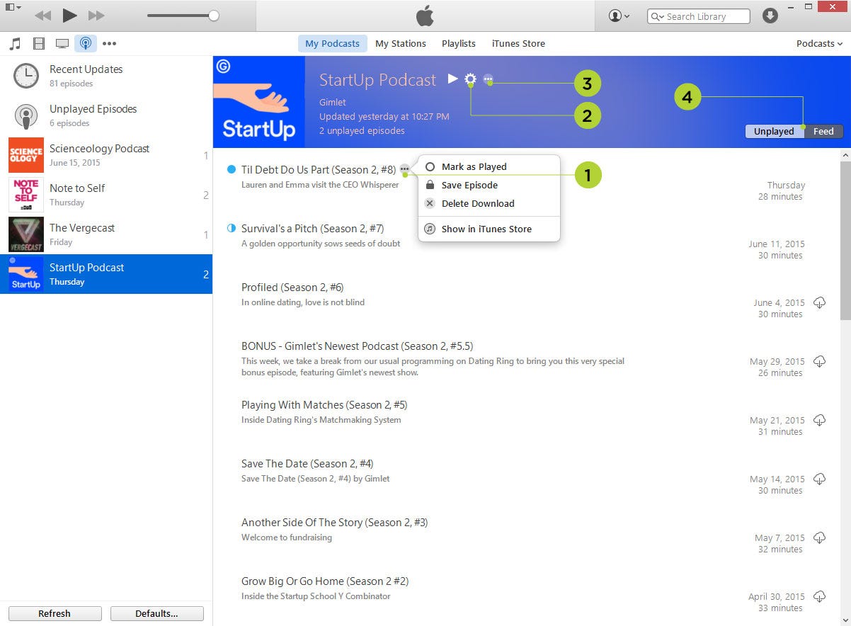This screenshot has width=851, height=626.
Task: Click the StartUp podcast artwork in header
Action: click(259, 102)
